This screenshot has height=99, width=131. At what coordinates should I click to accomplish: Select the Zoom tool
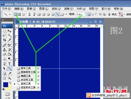[9, 78]
